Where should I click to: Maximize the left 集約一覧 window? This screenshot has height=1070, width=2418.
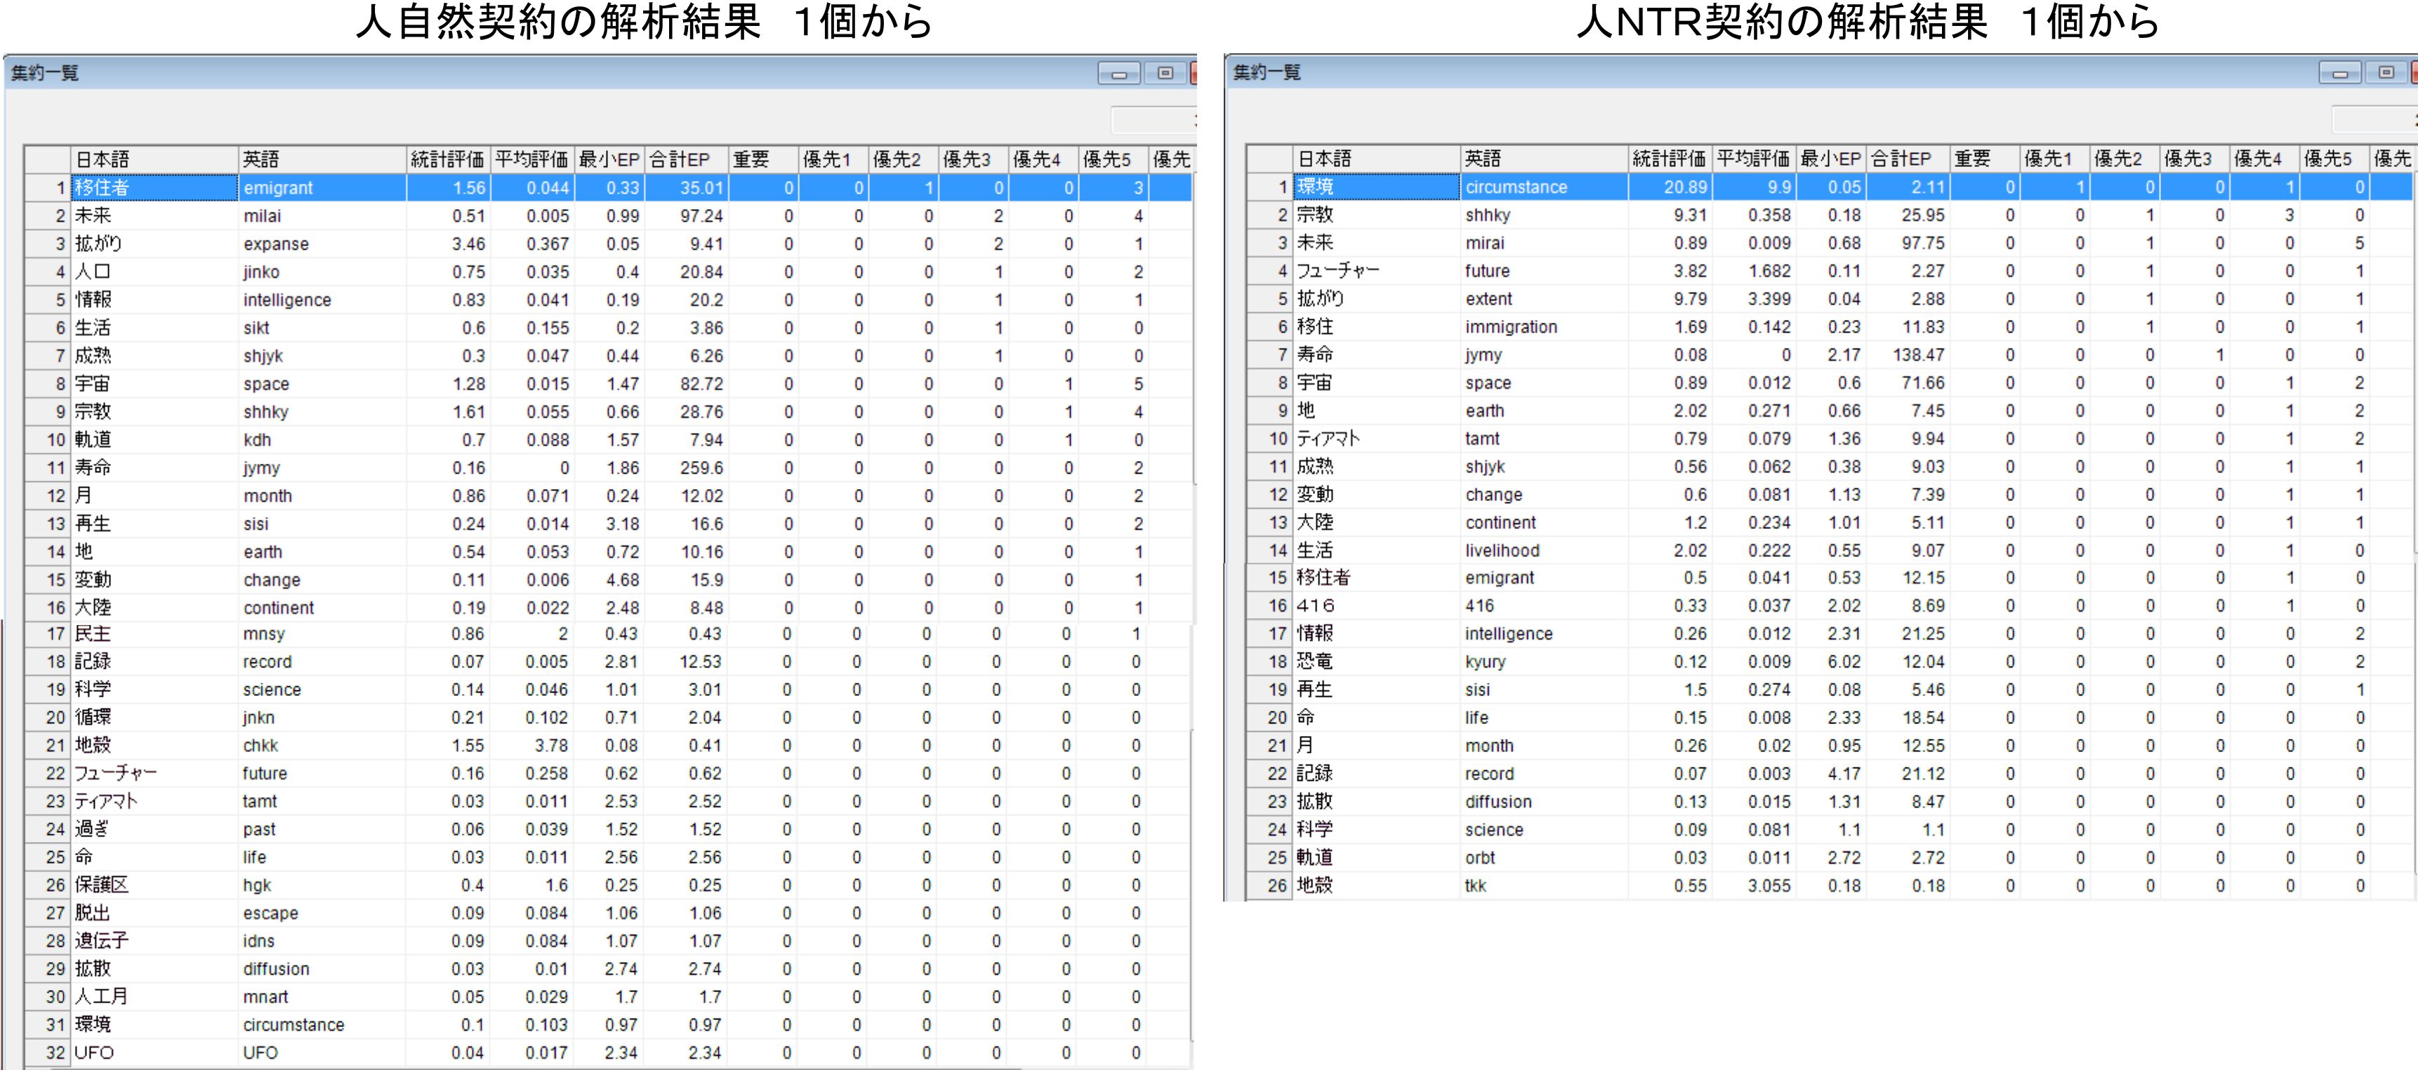(x=1165, y=73)
